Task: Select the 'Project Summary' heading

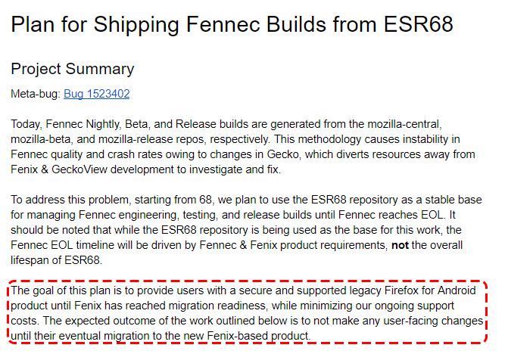Action: click(72, 69)
